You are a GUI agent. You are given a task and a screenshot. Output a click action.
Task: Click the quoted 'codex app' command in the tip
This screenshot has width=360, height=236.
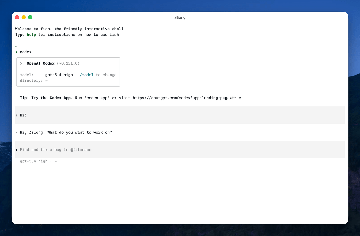tap(97, 98)
